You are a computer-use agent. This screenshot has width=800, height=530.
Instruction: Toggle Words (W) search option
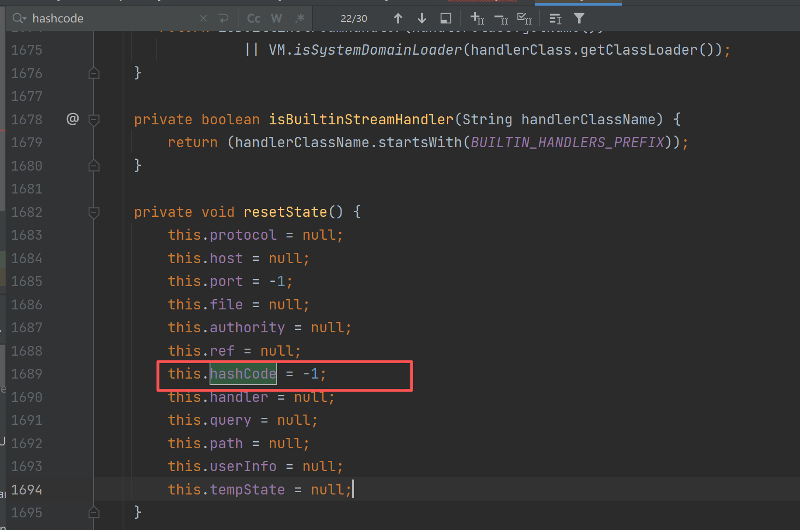[276, 19]
